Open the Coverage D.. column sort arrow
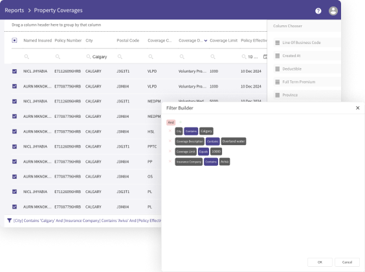Image resolution: width=365 pixels, height=272 pixels. (x=206, y=41)
